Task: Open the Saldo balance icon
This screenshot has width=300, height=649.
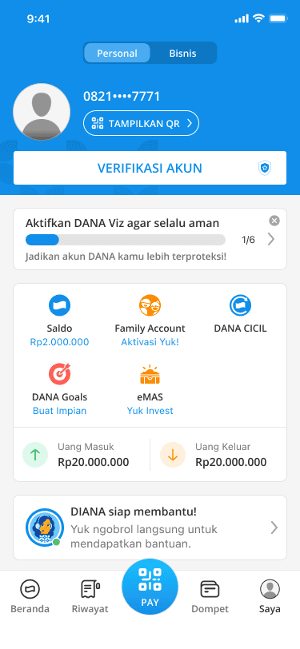Action: 59,305
